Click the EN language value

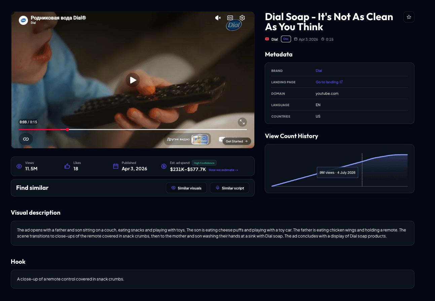coord(318,105)
